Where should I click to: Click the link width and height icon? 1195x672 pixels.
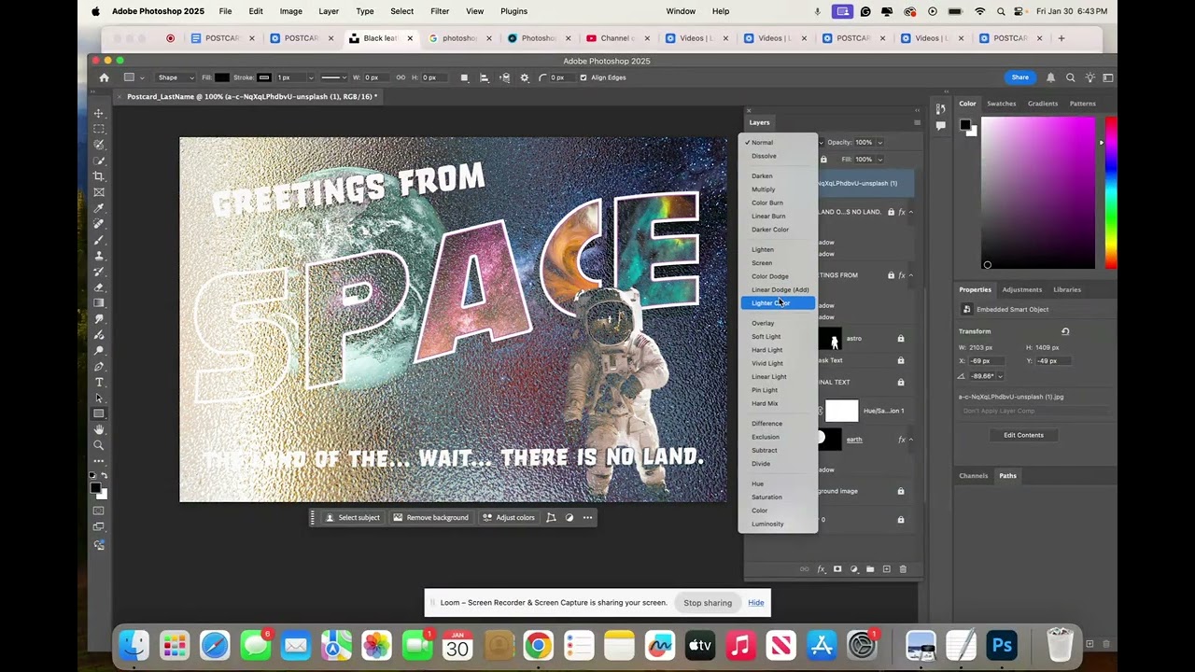tap(401, 77)
